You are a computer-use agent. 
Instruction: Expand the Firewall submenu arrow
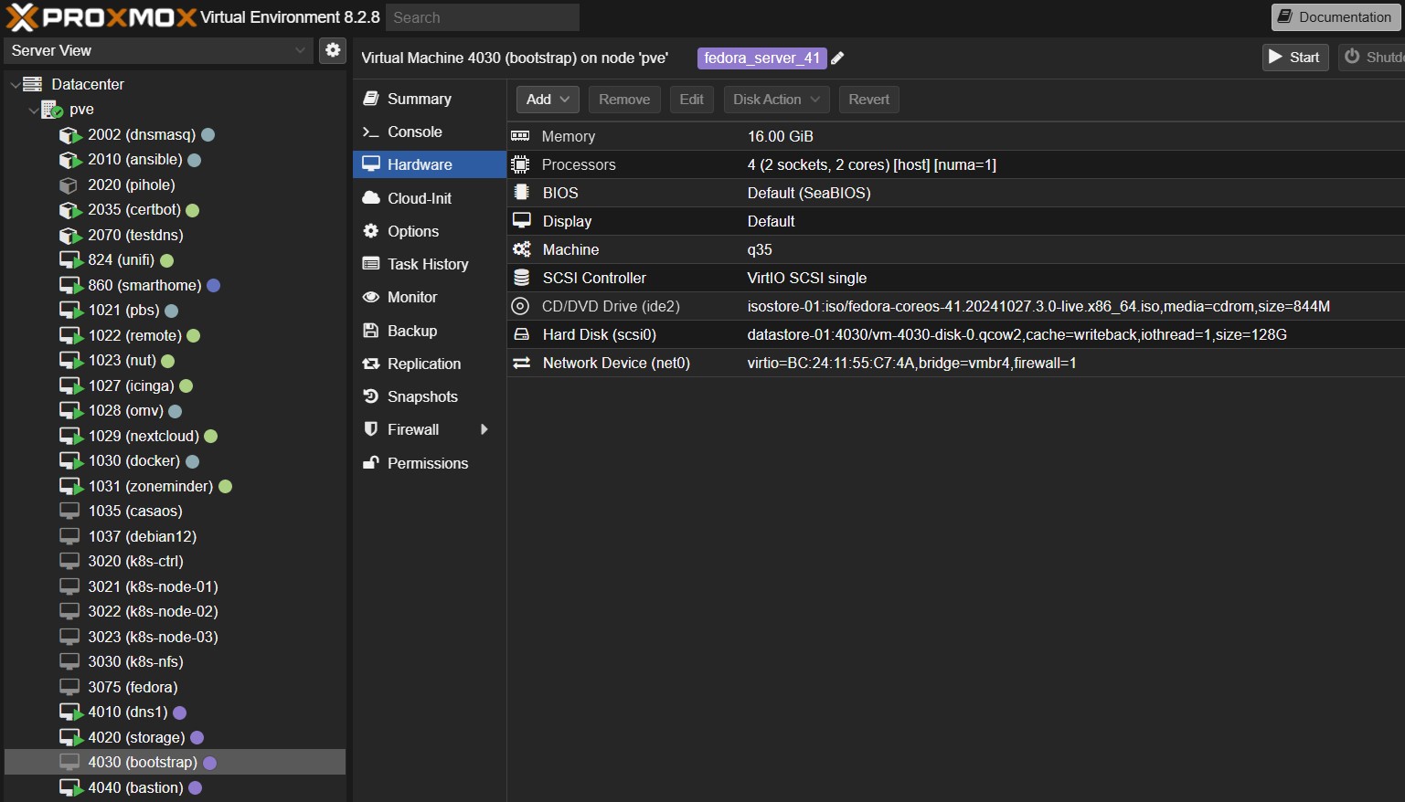coord(484,429)
